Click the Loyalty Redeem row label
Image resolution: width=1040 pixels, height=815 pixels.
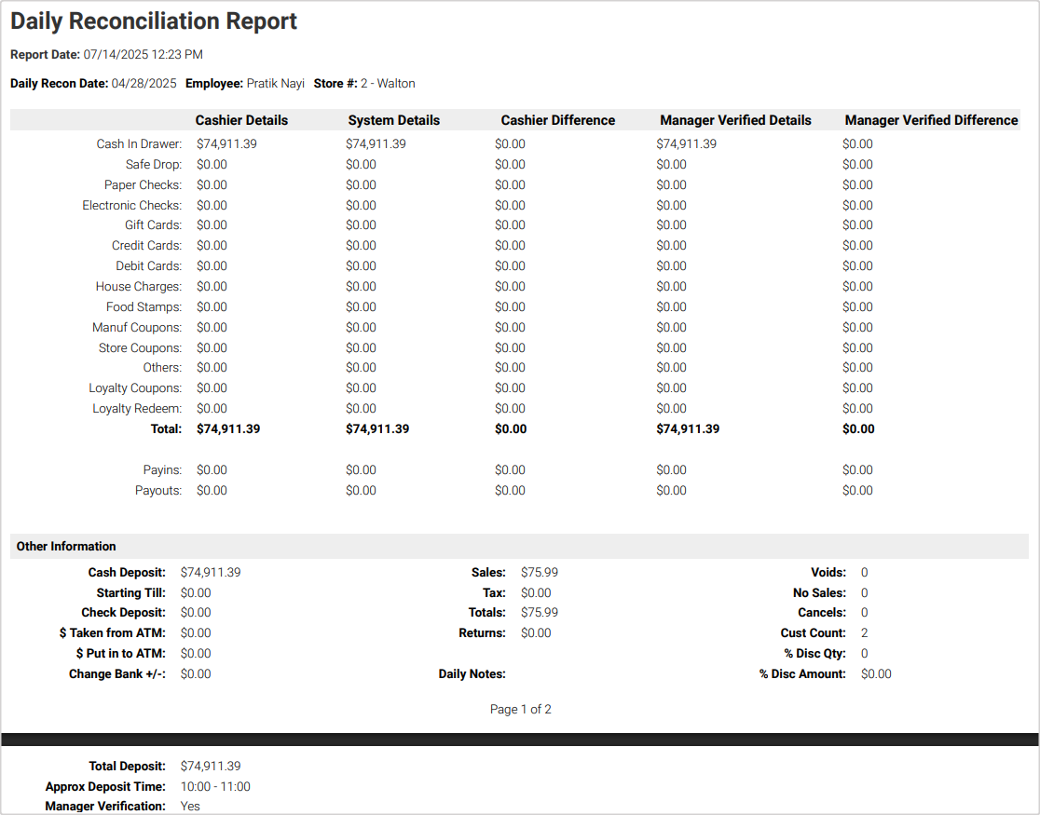[137, 409]
